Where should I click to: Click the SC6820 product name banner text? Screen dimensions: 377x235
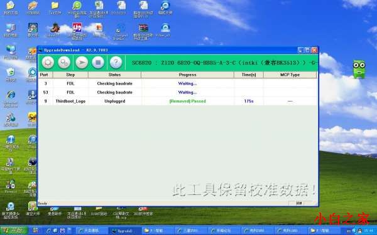point(224,63)
